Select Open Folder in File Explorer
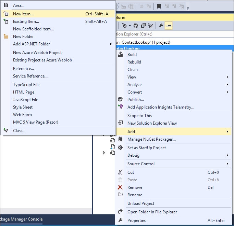This screenshot has height=226, width=234. coord(152,212)
